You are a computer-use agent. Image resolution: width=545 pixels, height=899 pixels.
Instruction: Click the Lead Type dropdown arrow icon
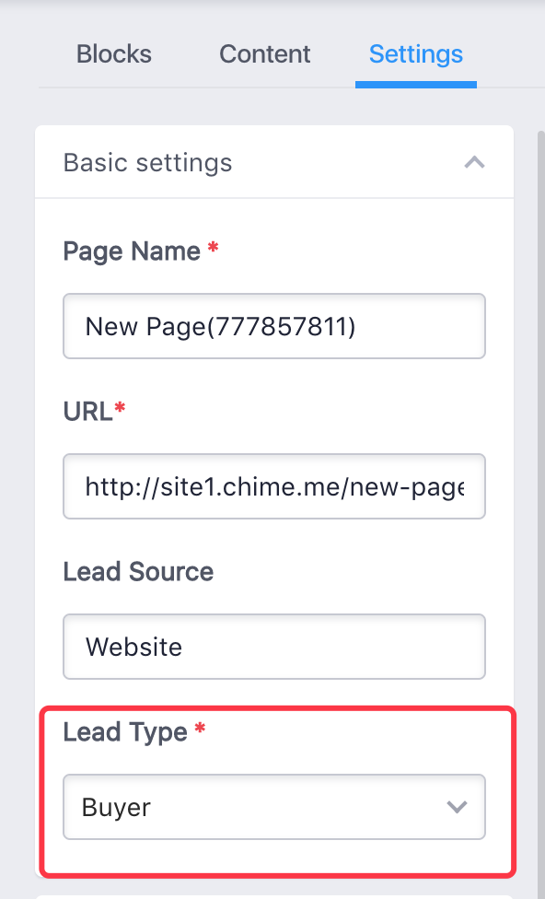[457, 807]
